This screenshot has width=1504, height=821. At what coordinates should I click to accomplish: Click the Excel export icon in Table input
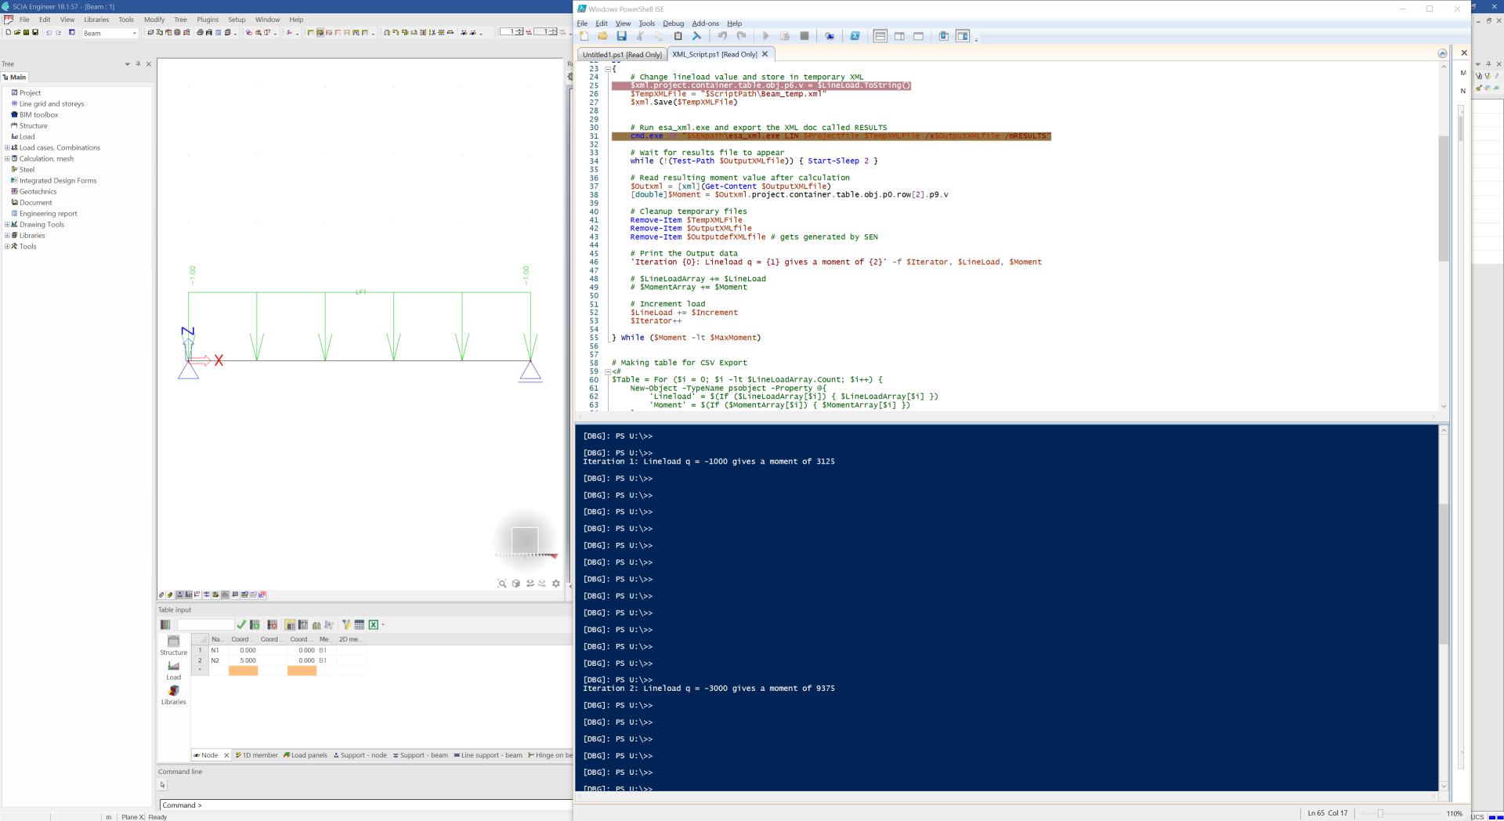374,625
